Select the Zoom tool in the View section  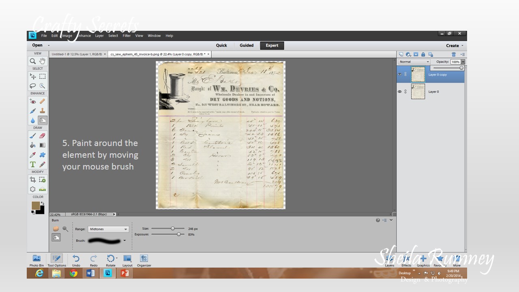click(x=33, y=61)
